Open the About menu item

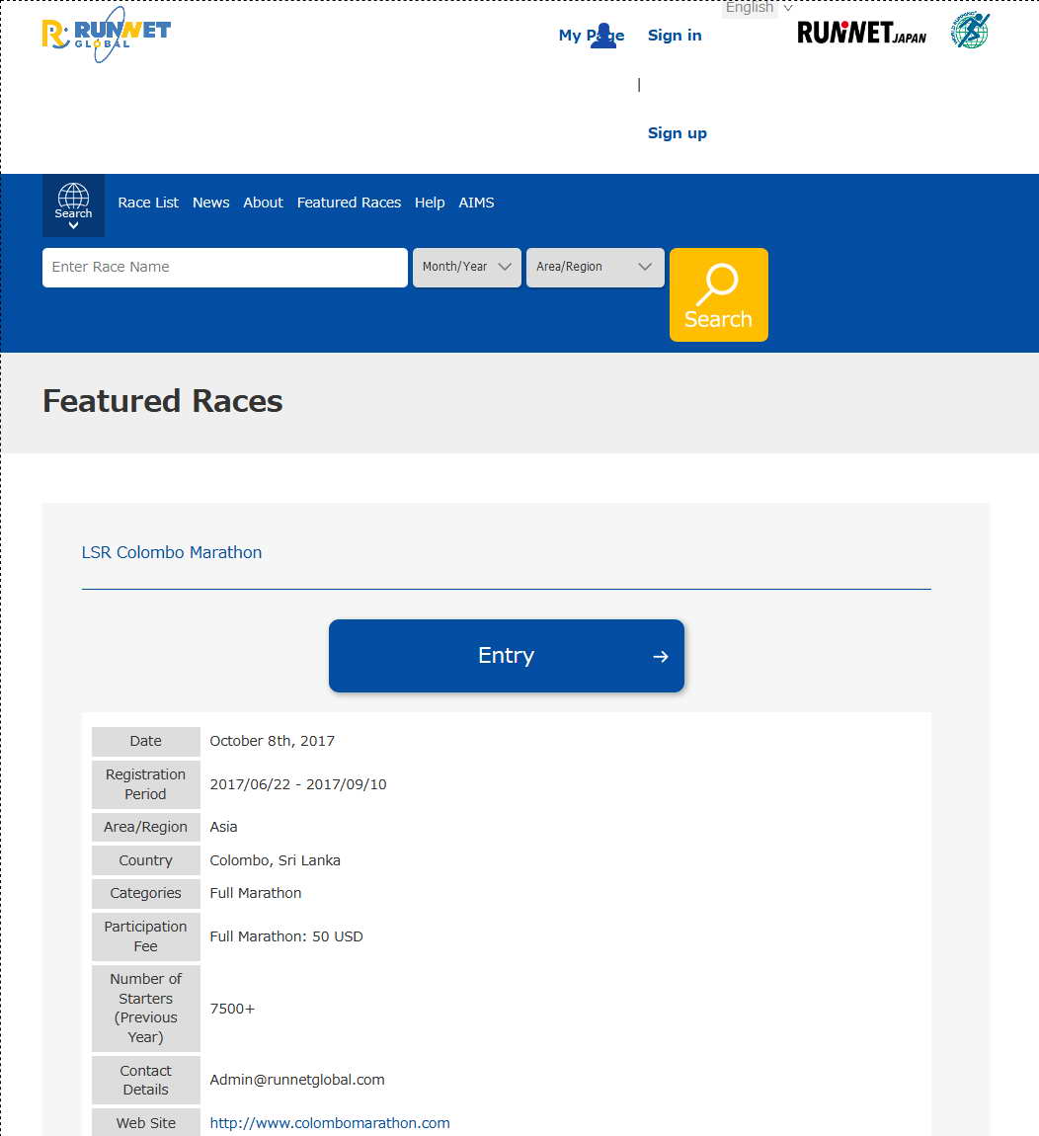(263, 203)
